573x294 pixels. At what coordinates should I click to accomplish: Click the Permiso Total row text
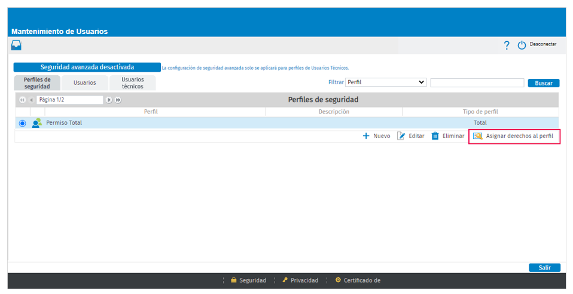(x=64, y=122)
